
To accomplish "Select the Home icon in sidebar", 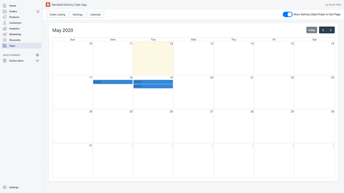I will [4, 5].
